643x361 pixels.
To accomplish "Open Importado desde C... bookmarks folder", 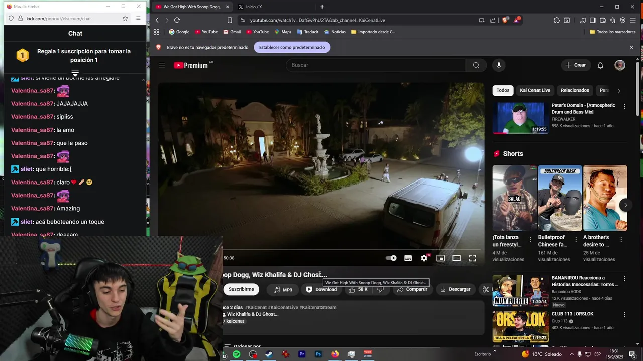I will pos(373,32).
